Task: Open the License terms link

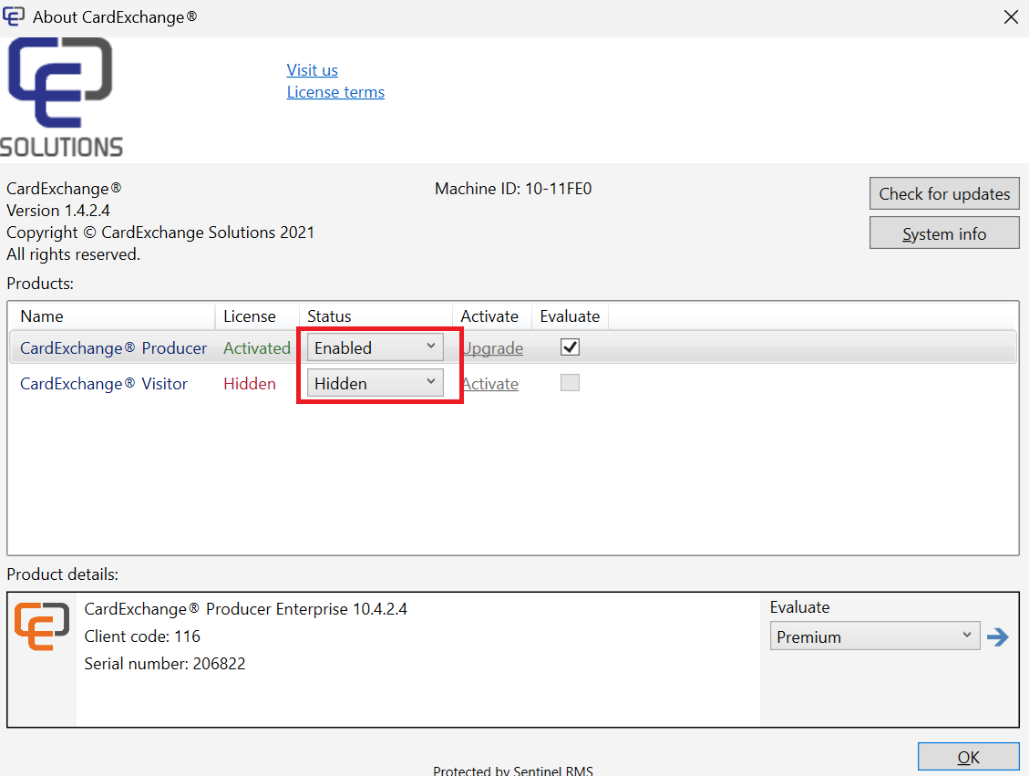Action: 335,92
